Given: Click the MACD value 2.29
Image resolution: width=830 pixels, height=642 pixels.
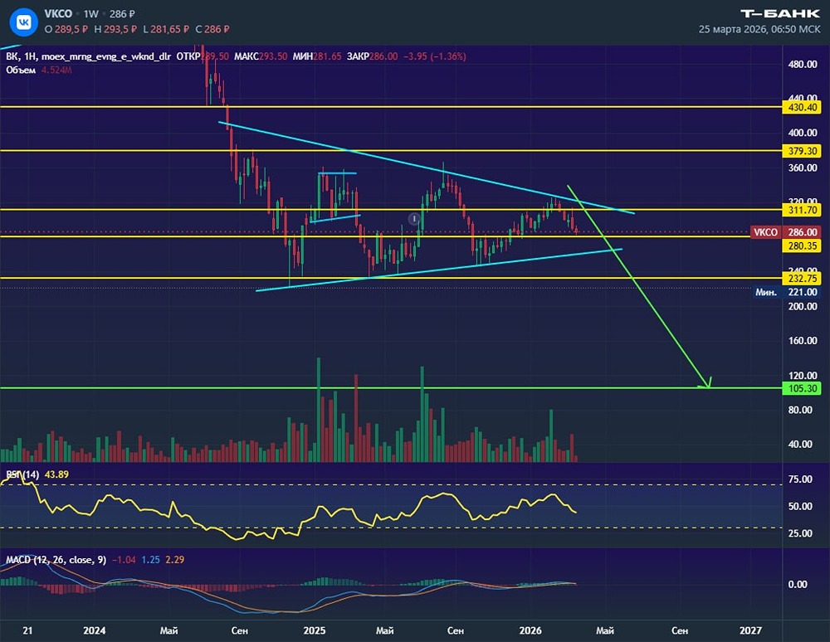Looking at the screenshot, I should 174,560.
